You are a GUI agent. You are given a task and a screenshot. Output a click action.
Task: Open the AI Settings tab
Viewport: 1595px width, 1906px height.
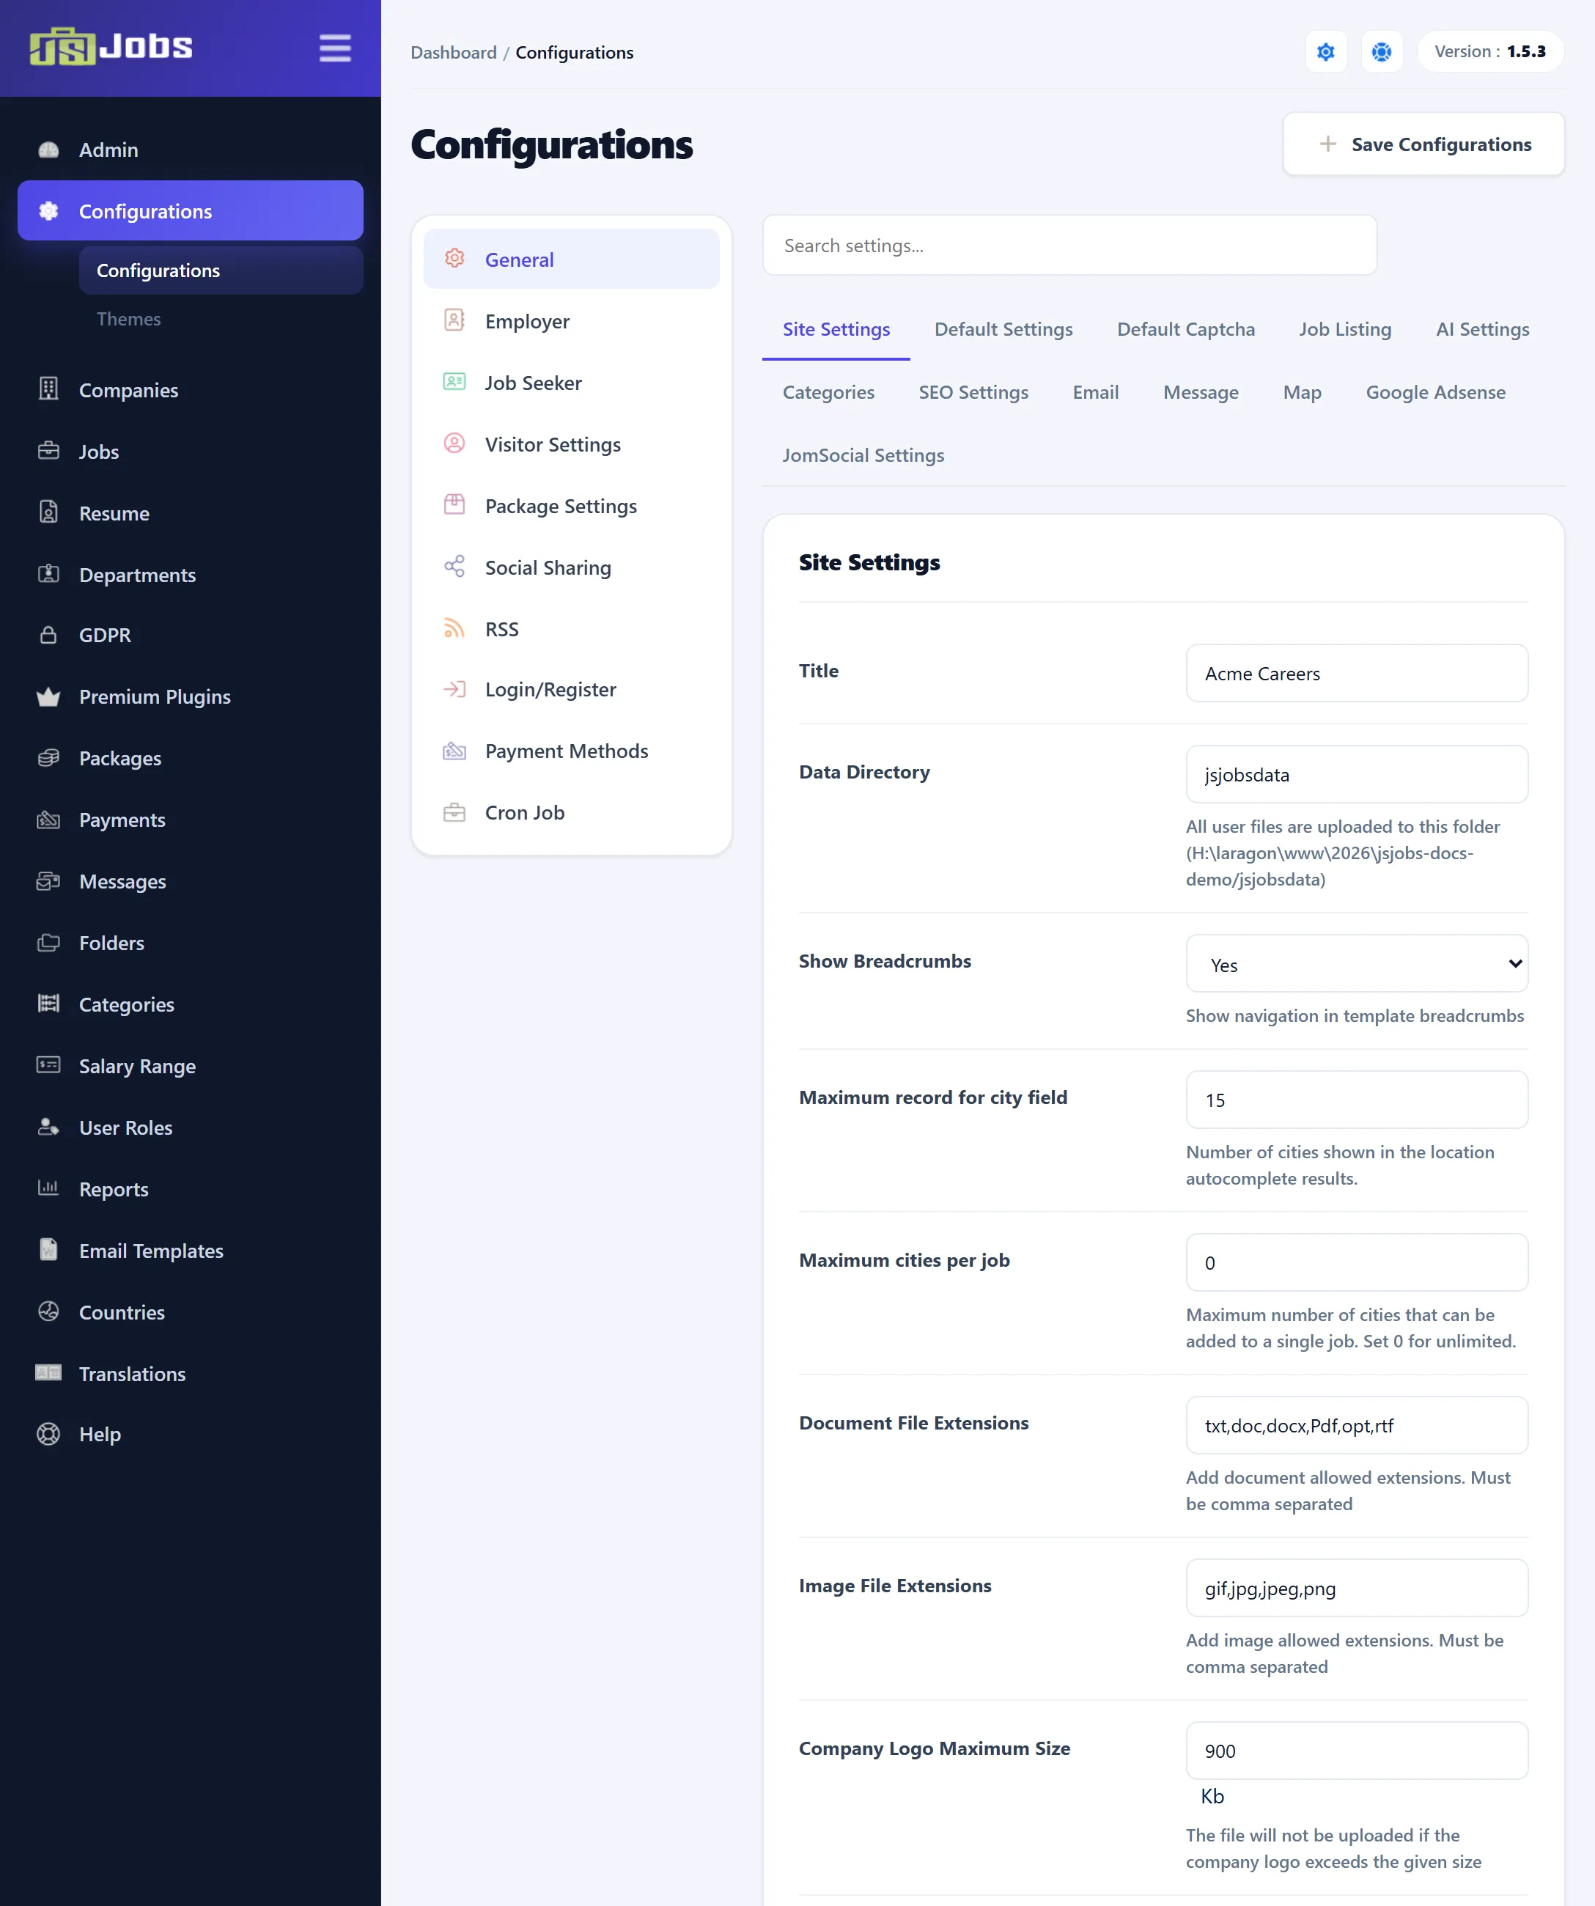[1481, 329]
